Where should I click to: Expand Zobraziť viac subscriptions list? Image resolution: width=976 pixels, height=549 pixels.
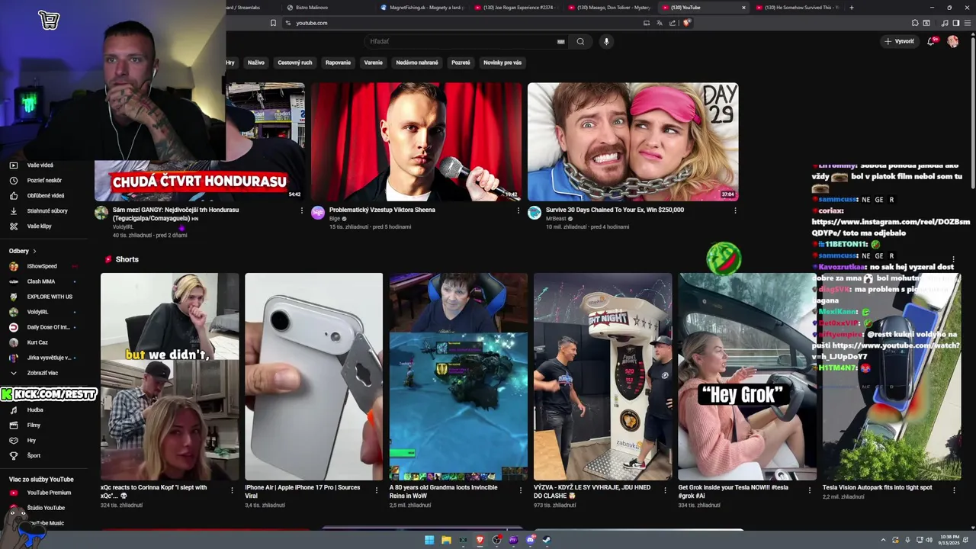point(43,373)
